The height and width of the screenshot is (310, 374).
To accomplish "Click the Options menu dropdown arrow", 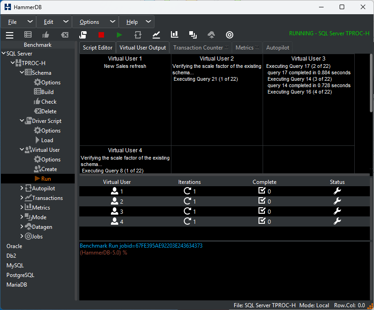I will click(x=113, y=22).
